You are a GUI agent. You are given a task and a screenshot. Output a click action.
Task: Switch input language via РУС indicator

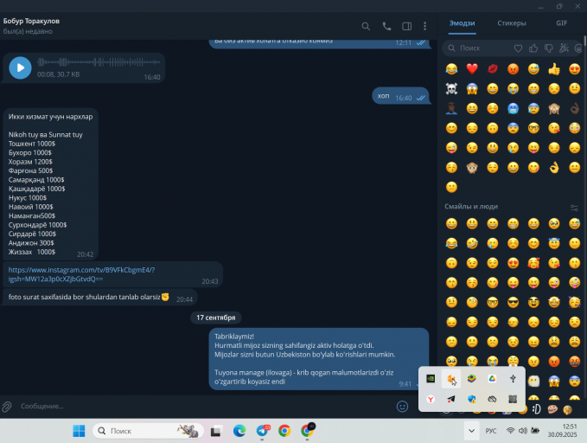click(x=491, y=431)
